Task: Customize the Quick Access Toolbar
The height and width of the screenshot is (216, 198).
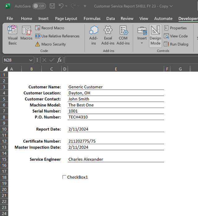Action: tap(85, 6)
